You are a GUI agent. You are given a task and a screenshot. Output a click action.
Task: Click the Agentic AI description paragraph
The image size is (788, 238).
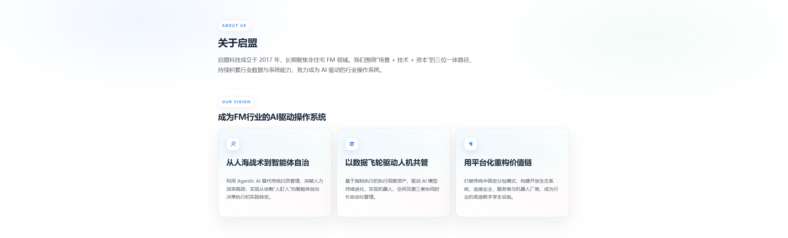click(275, 189)
